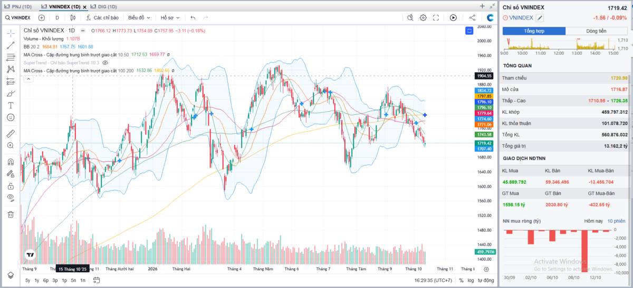Toggle lock all drawings
The image size is (633, 288).
(11, 186)
